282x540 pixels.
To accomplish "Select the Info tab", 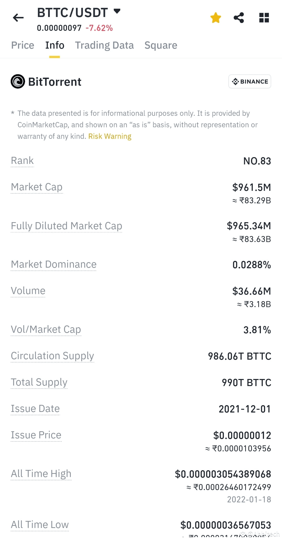I will pos(55,45).
